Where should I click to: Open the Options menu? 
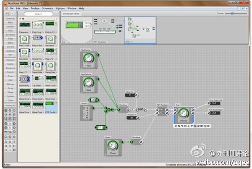60,8
